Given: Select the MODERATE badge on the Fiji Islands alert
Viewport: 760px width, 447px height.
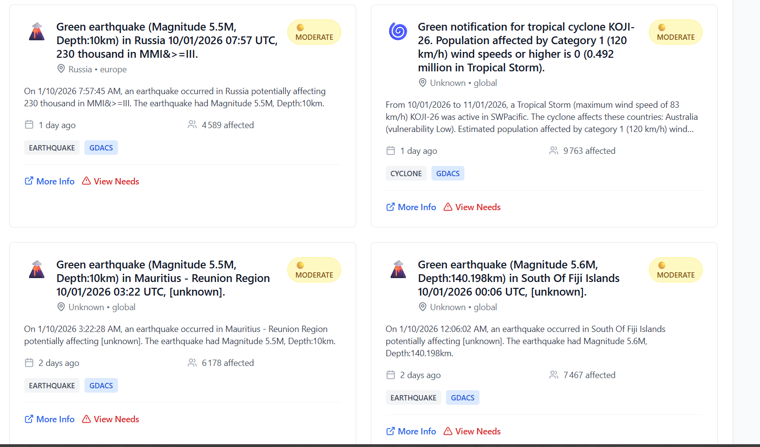Looking at the screenshot, I should click(x=676, y=270).
